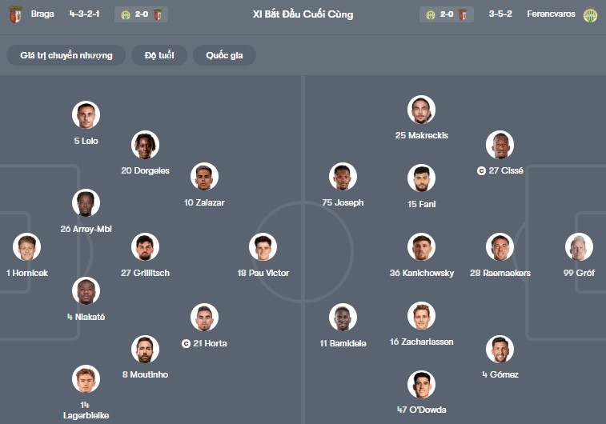Viewport: 606px width, 424px height.
Task: Select goalkeeper Gróf's avatar
Action: click(579, 247)
